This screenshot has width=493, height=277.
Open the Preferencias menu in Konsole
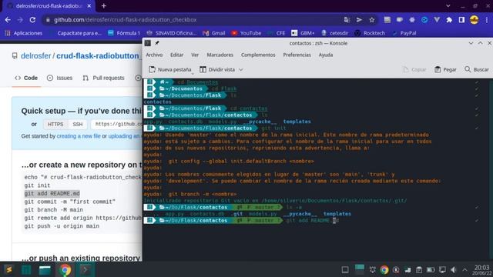297,55
